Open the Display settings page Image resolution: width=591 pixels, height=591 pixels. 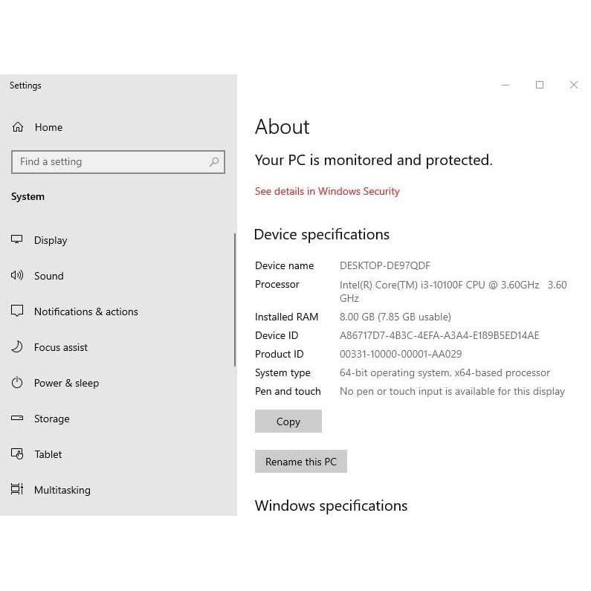[x=51, y=240]
